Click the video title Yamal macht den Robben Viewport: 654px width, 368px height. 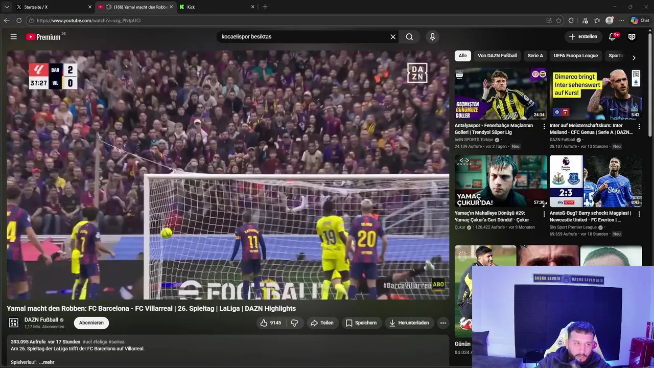click(x=151, y=308)
